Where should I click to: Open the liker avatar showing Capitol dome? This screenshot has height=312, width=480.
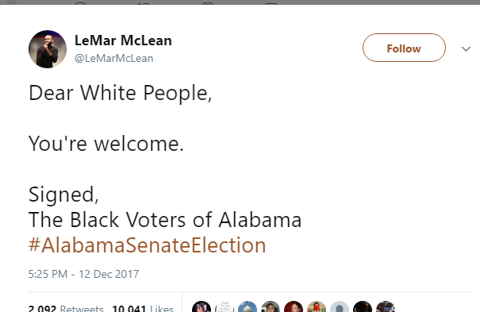[x=248, y=307]
